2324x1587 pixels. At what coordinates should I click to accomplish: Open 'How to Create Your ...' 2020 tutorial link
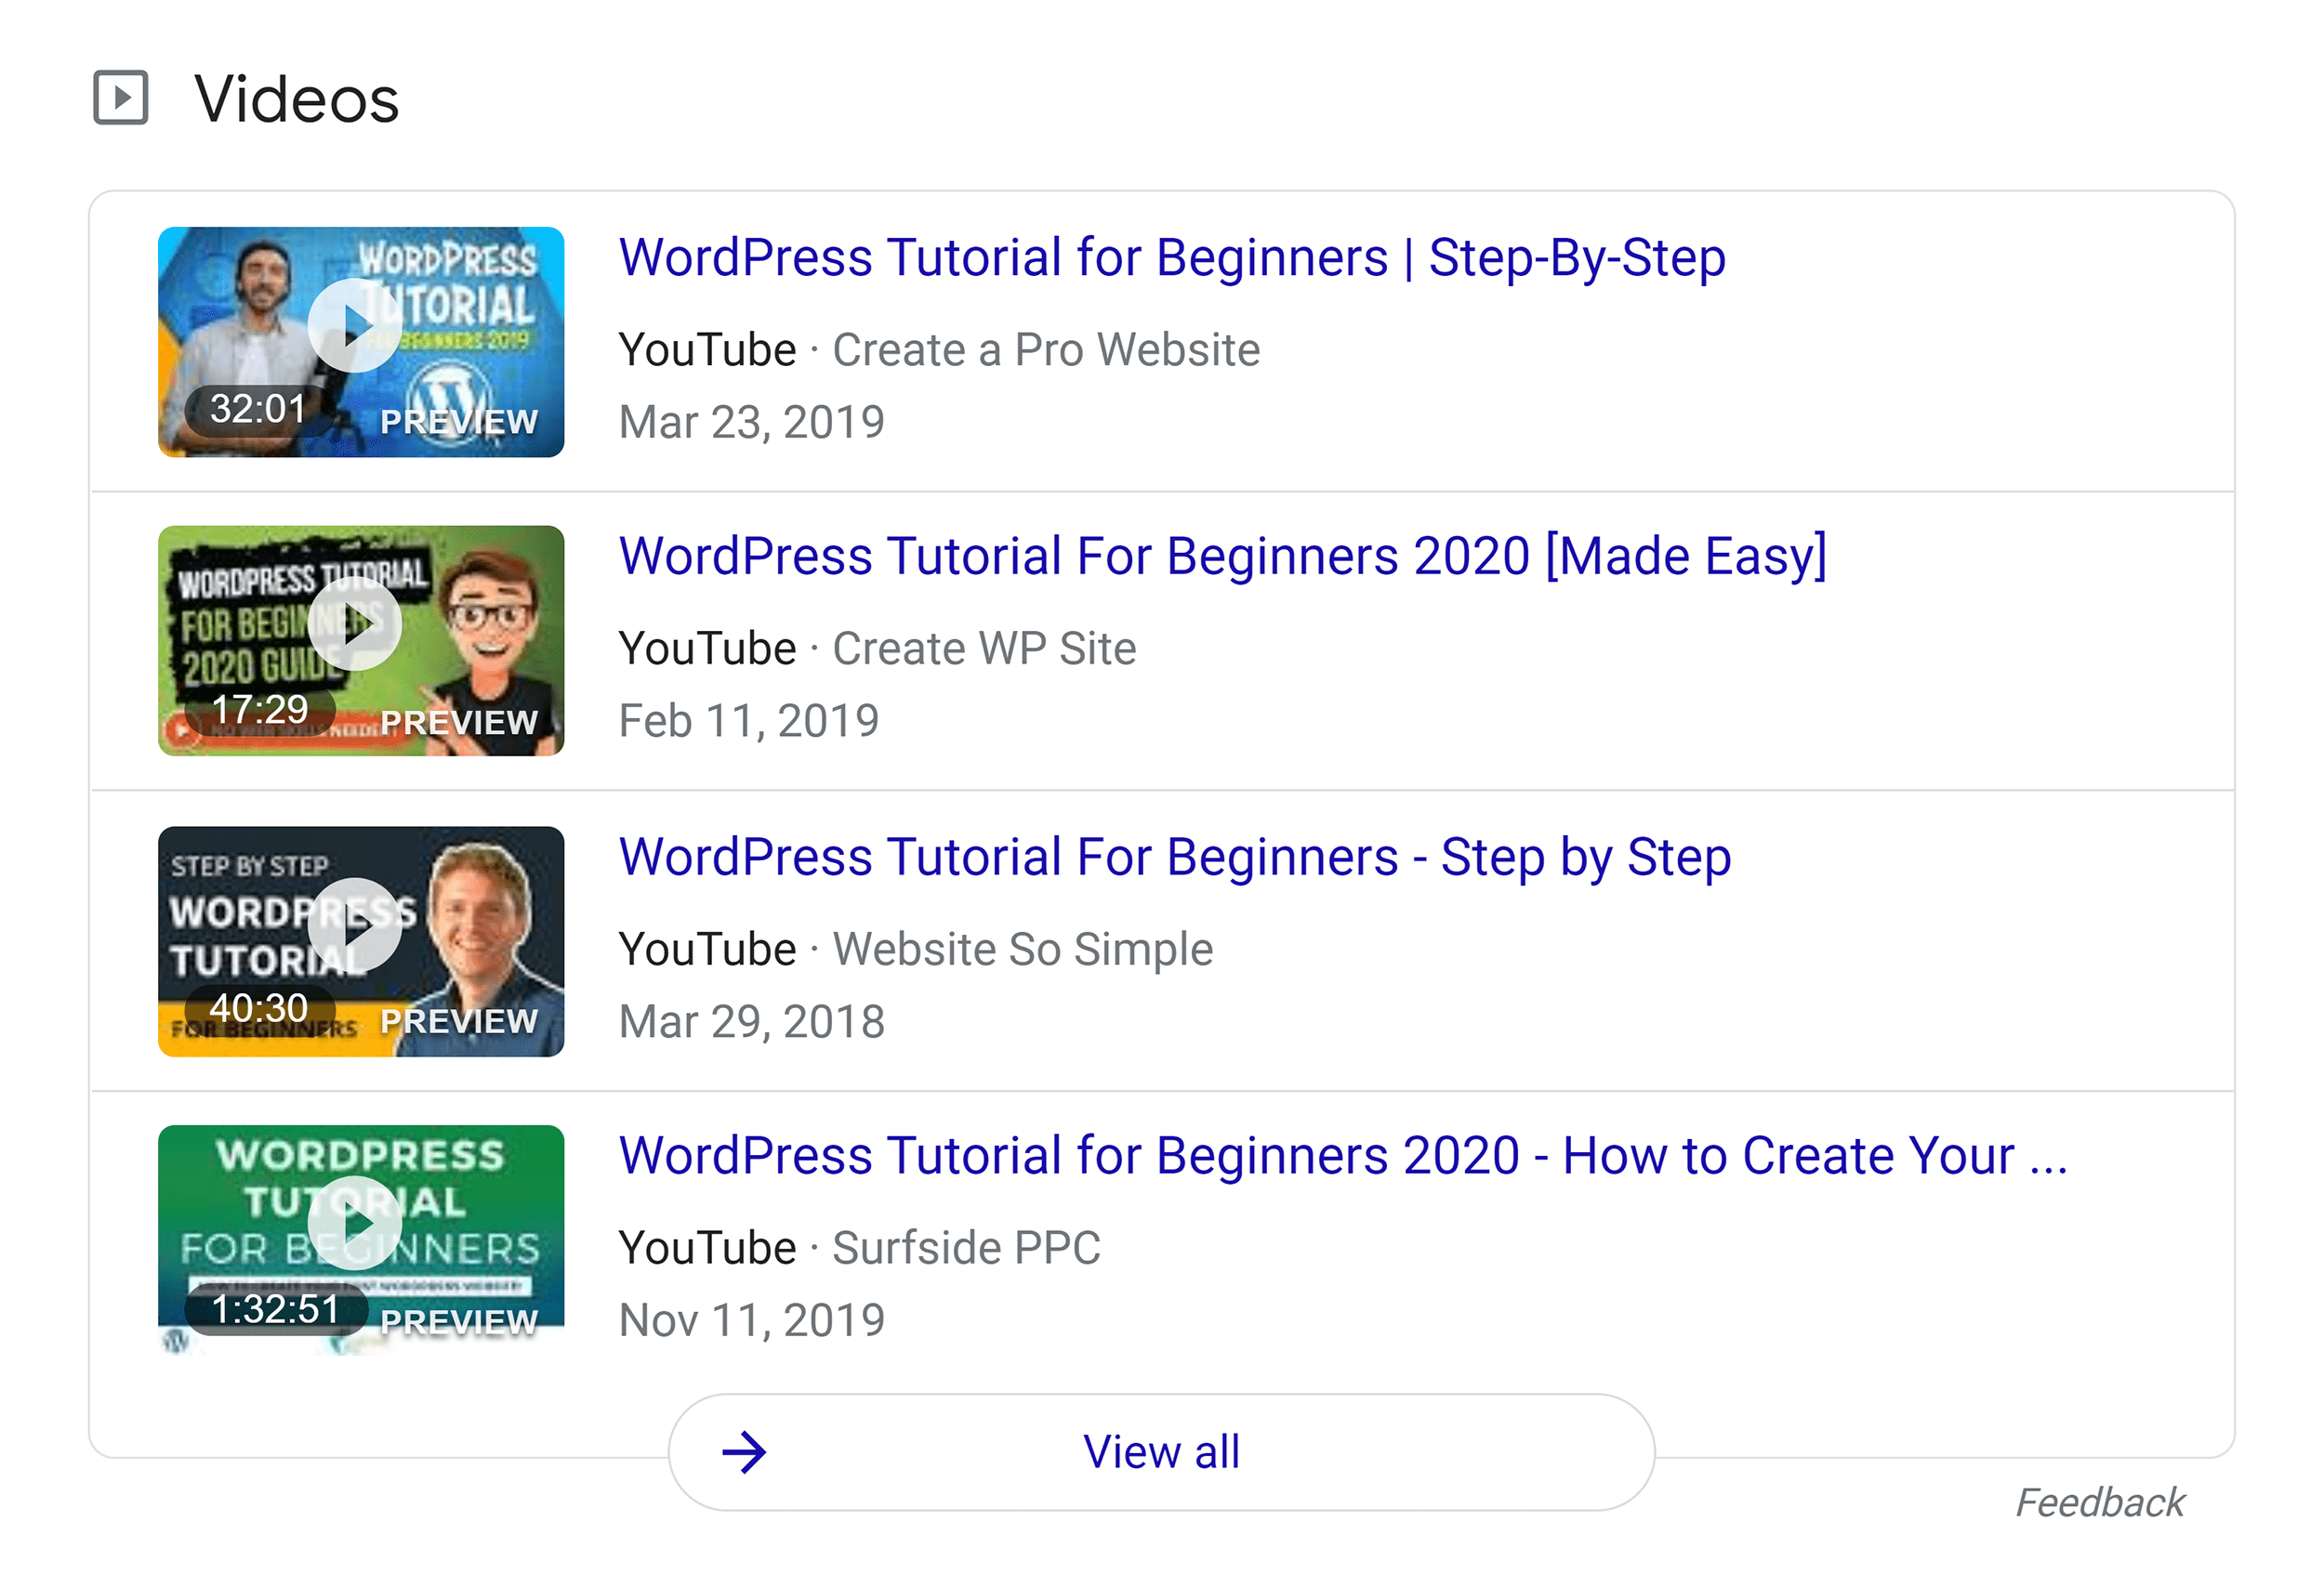click(1343, 1156)
